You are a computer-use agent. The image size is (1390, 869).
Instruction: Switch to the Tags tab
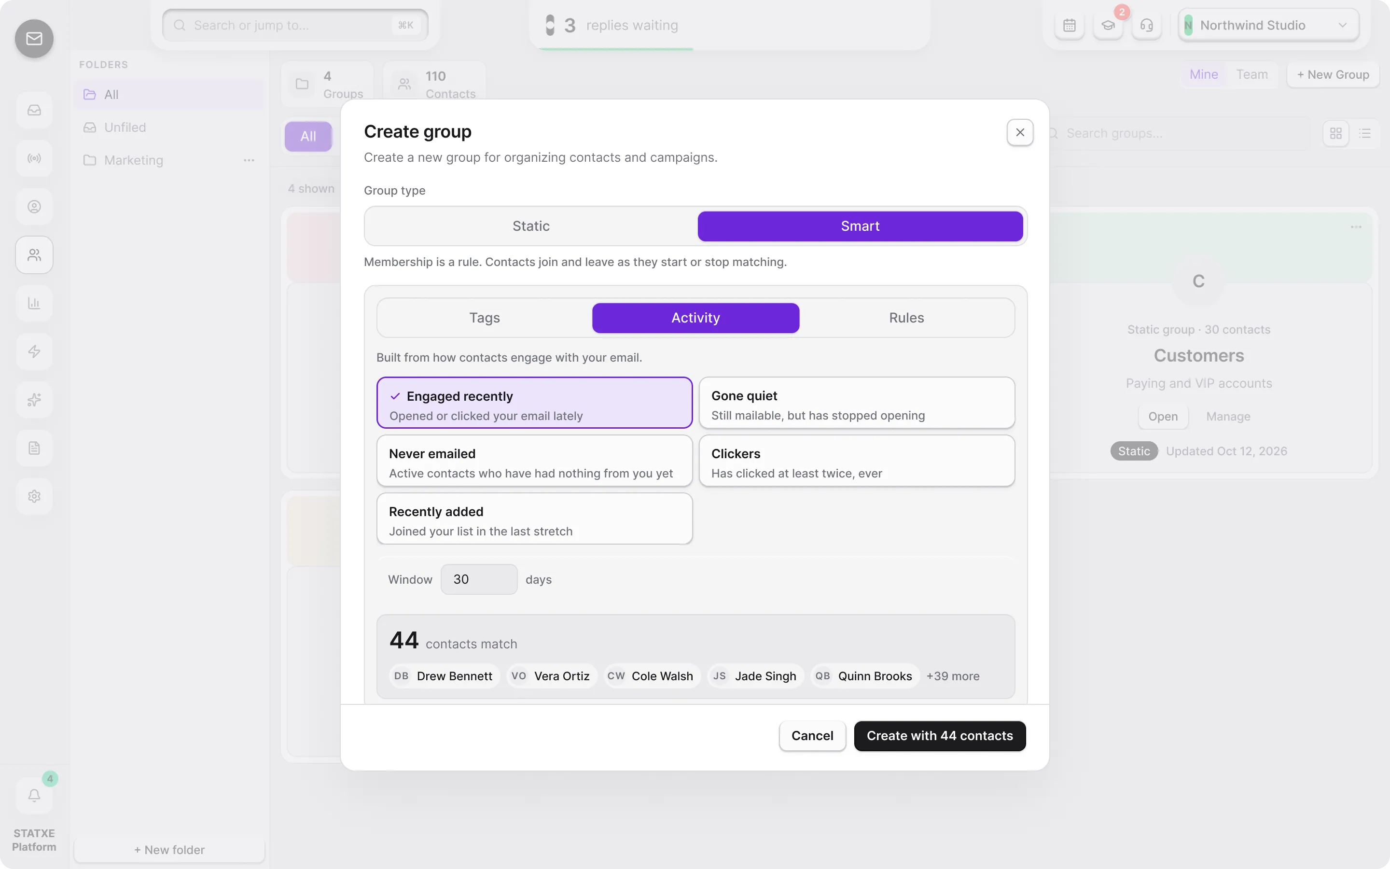(484, 318)
